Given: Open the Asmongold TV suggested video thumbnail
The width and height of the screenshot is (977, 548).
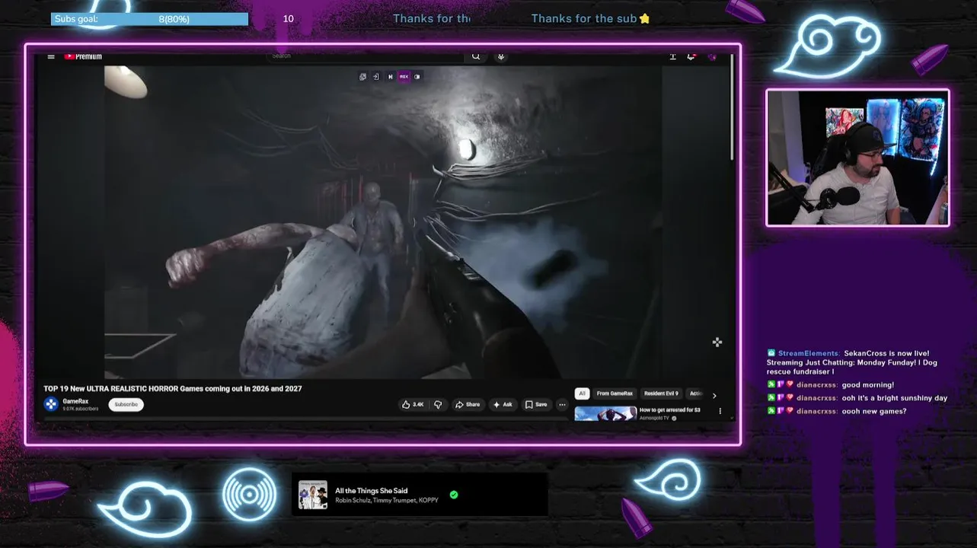Looking at the screenshot, I should (x=605, y=413).
